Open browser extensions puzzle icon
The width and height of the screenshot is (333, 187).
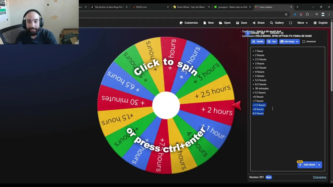[308, 14]
